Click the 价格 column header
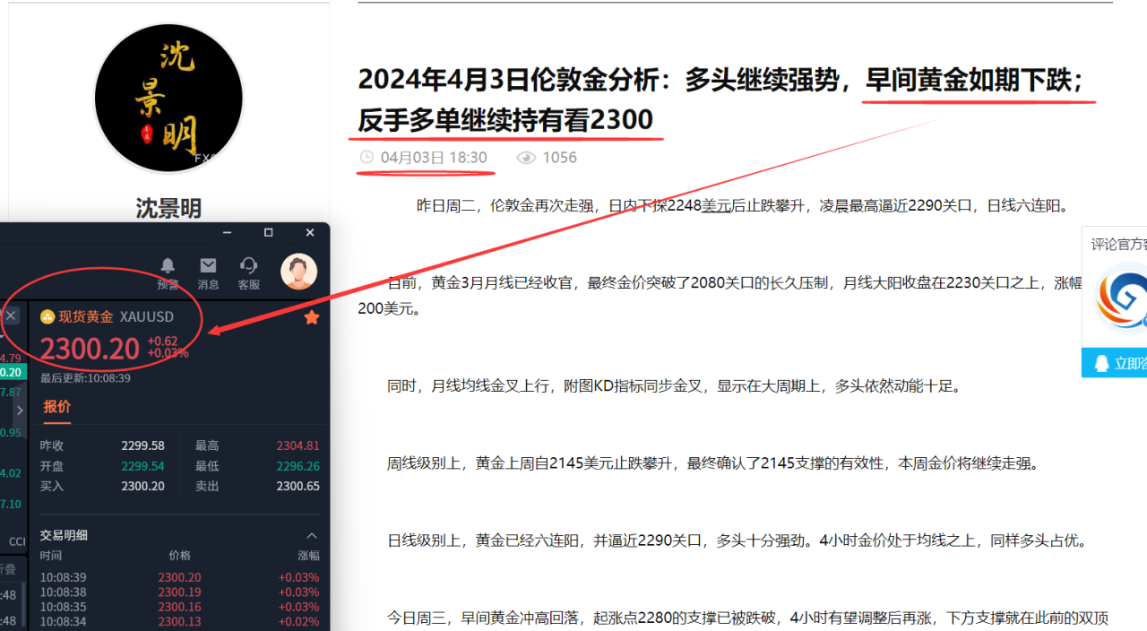 click(180, 556)
